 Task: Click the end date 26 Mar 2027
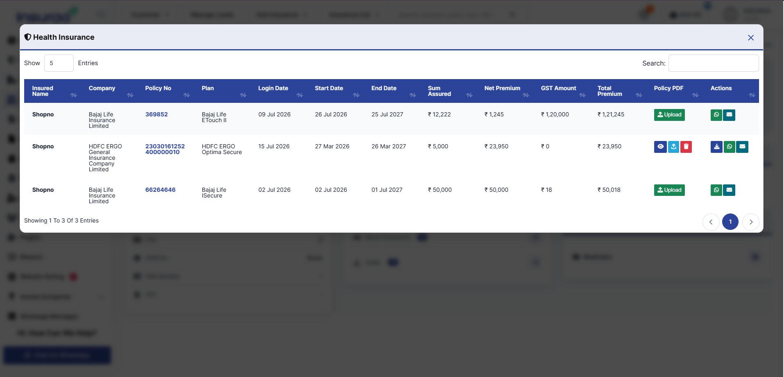click(389, 146)
